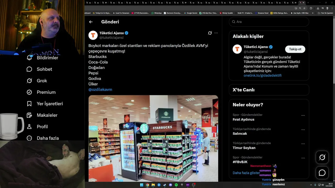Open Sohbet chat in the sidebar

(39, 69)
